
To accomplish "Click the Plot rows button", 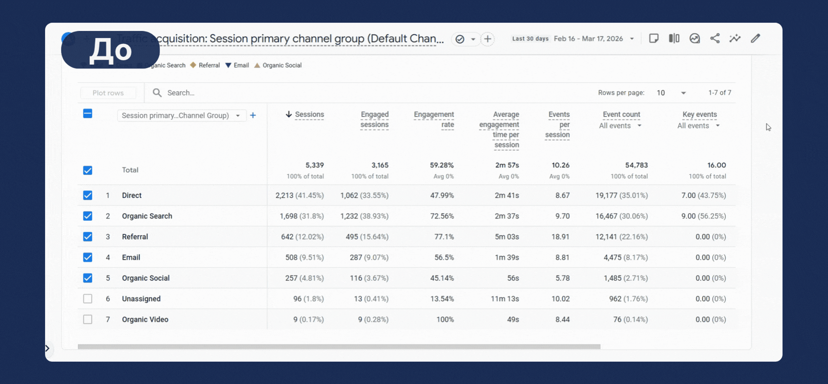I will click(x=108, y=93).
